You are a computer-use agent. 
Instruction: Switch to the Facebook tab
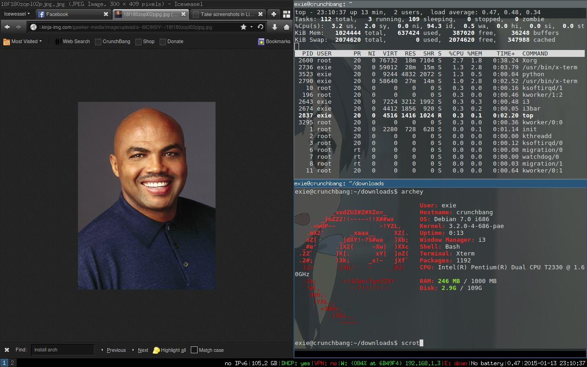pyautogui.click(x=69, y=14)
